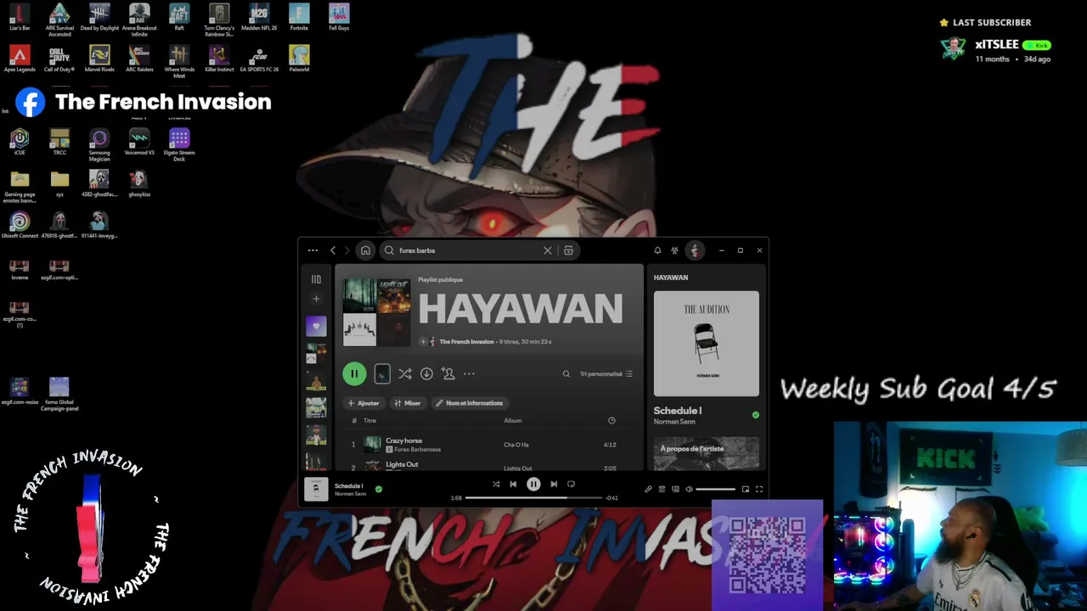Download the HAYAWAN playlist
1087x611 pixels.
click(426, 373)
